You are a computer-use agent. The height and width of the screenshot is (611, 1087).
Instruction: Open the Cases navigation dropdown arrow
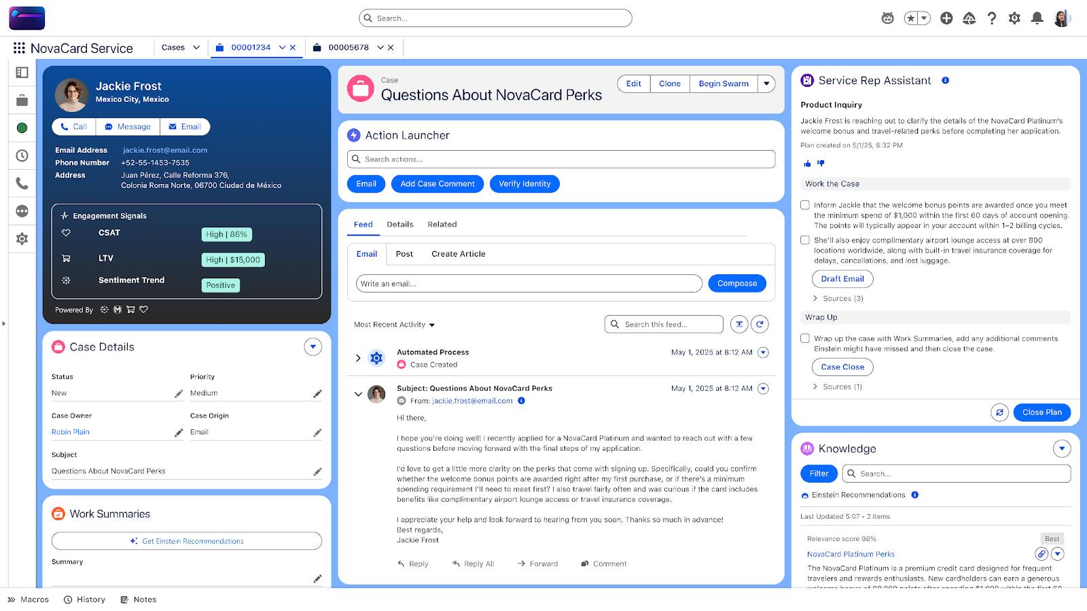(196, 48)
